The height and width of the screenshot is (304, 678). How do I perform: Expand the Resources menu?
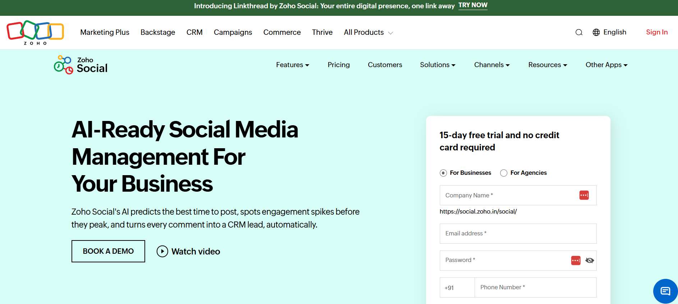(548, 65)
